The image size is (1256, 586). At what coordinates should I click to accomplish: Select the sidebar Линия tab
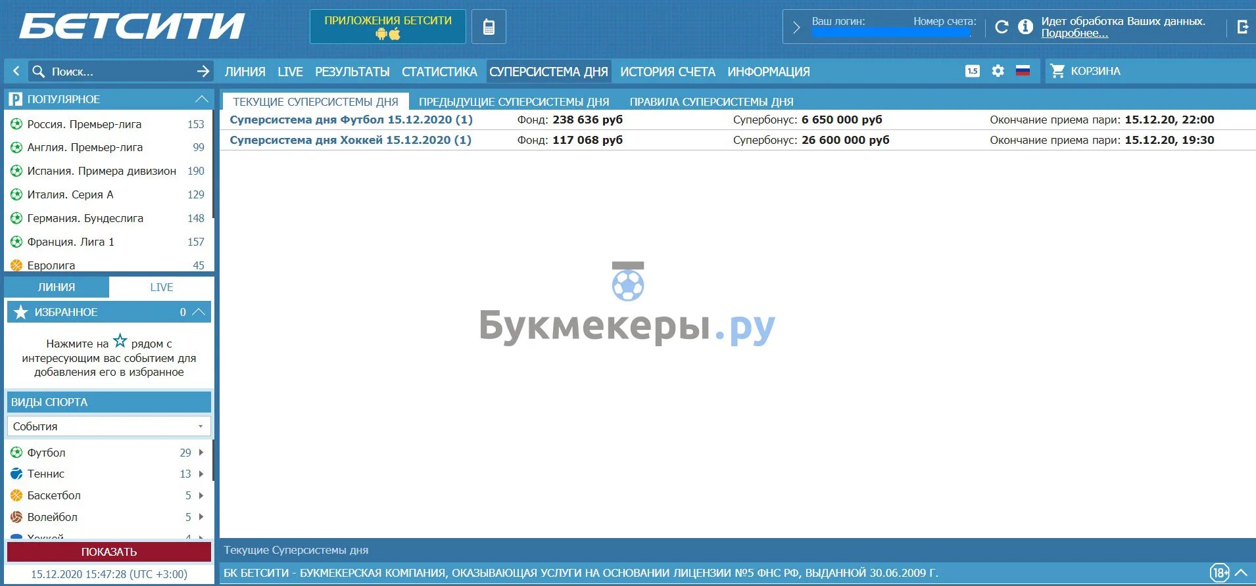tap(57, 287)
